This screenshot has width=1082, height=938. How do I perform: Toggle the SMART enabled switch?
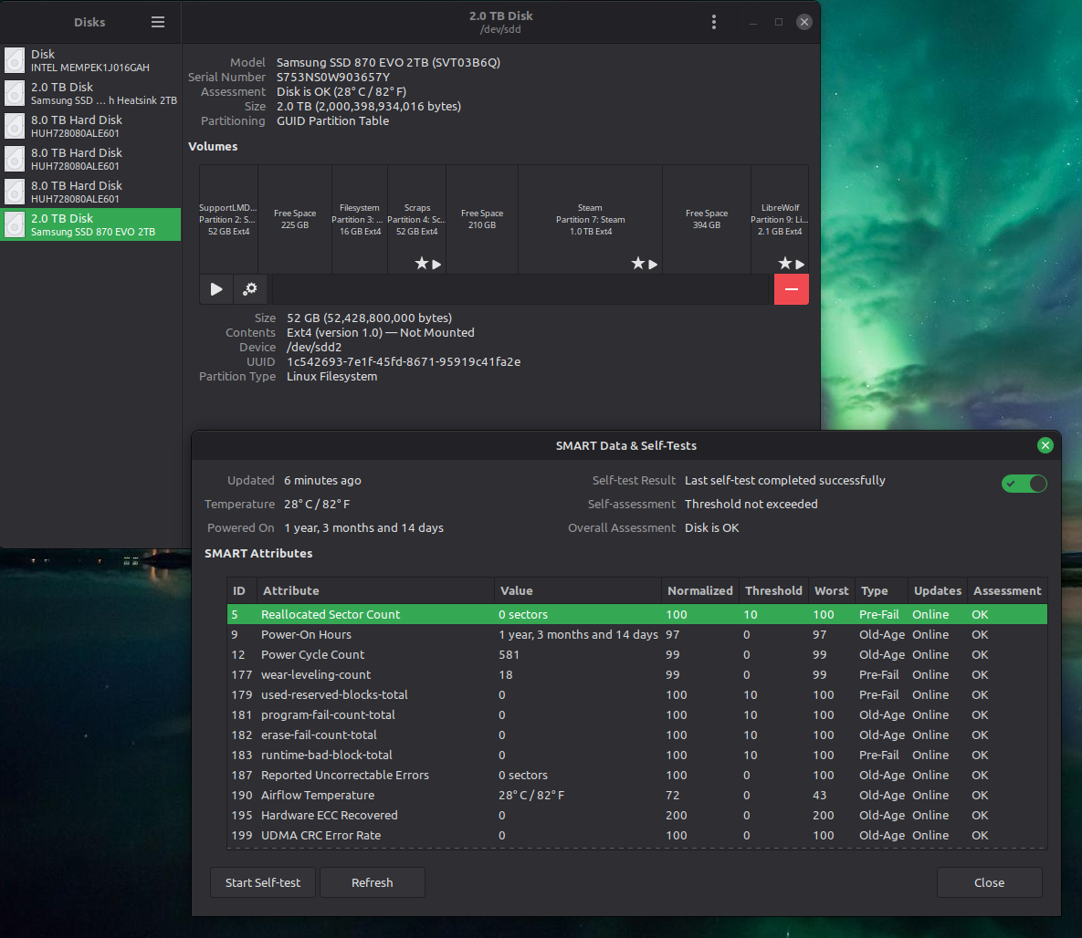coord(1024,484)
